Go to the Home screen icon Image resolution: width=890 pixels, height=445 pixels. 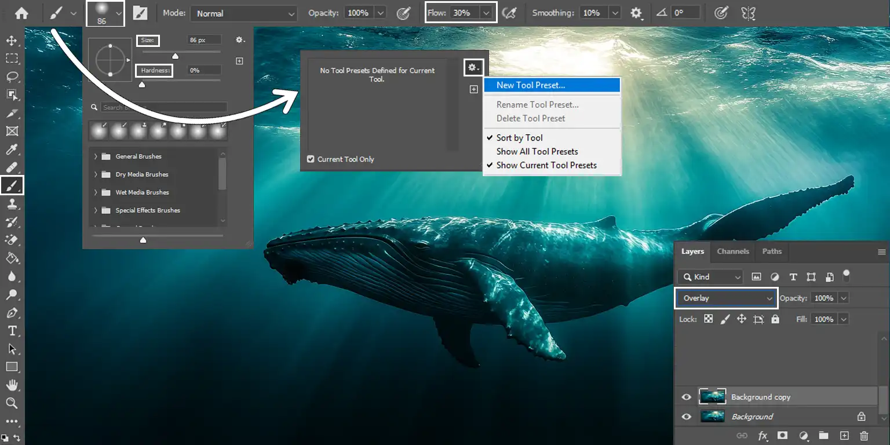(21, 13)
